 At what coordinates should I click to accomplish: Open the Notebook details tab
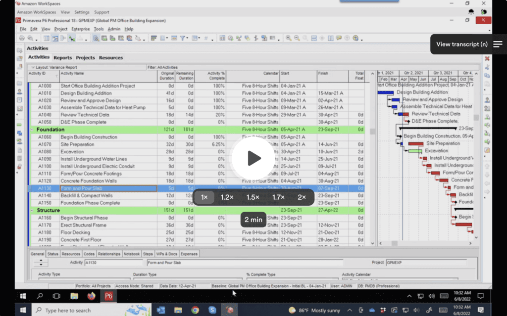(x=132, y=254)
